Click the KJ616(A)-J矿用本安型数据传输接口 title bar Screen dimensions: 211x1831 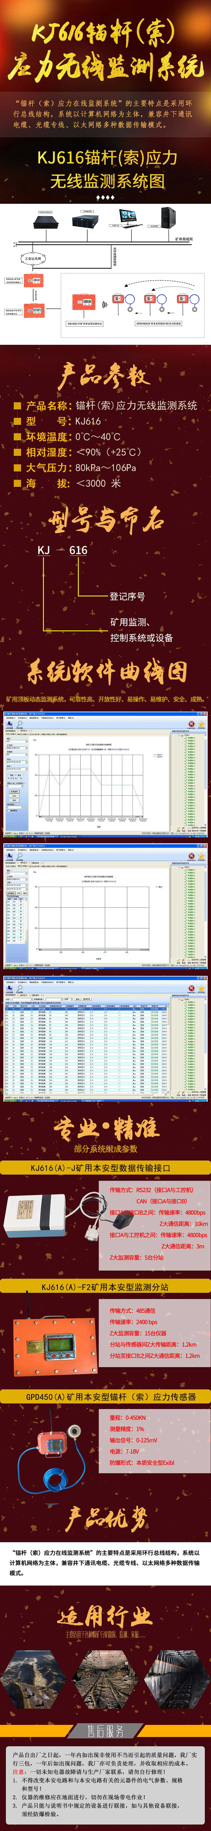pyautogui.click(x=105, y=1168)
